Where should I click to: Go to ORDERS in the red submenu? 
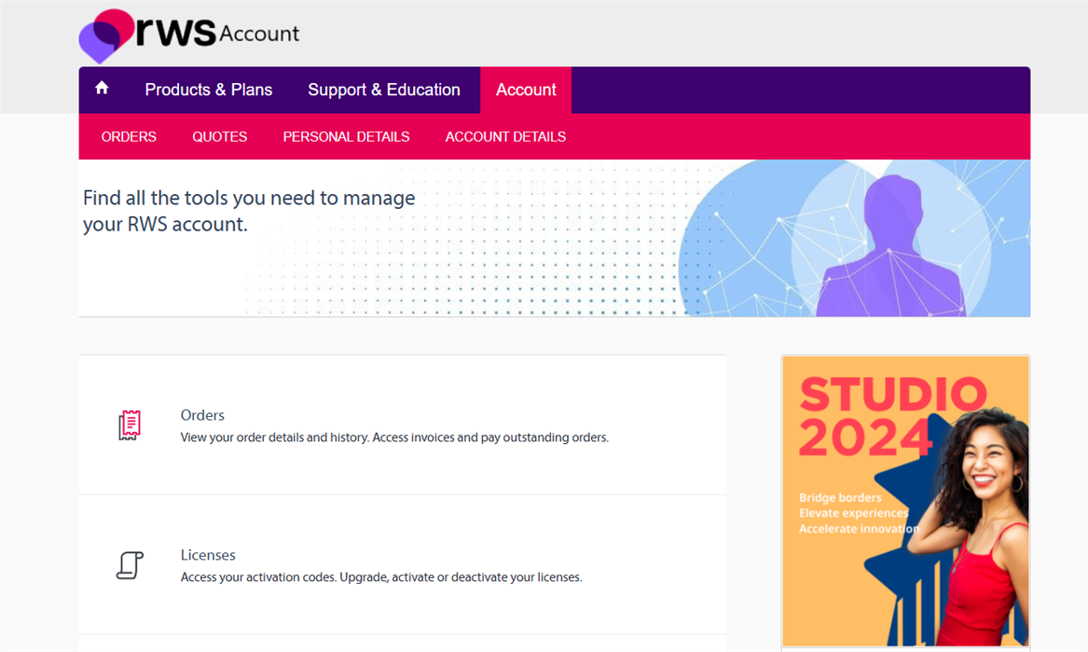coord(129,136)
